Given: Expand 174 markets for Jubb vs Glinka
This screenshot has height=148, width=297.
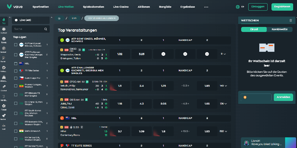Looking at the screenshot, I should [x=223, y=104].
